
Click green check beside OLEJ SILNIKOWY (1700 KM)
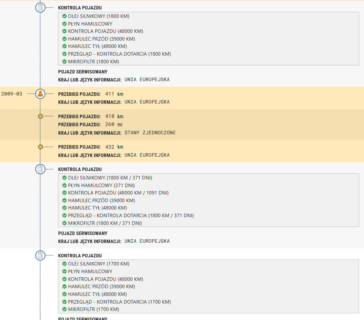coord(65,264)
